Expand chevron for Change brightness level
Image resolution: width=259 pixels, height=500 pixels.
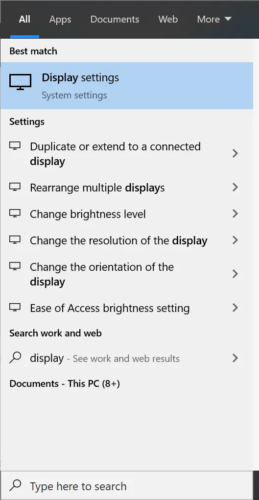point(235,214)
